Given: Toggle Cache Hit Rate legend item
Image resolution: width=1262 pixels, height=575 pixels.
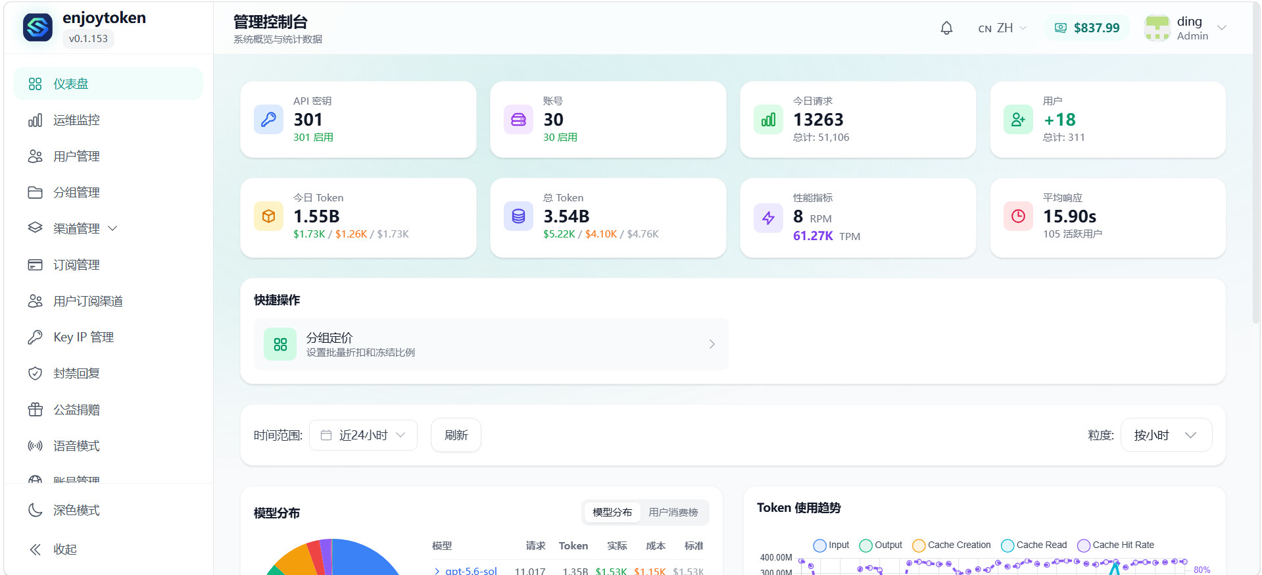Looking at the screenshot, I should [1116, 545].
